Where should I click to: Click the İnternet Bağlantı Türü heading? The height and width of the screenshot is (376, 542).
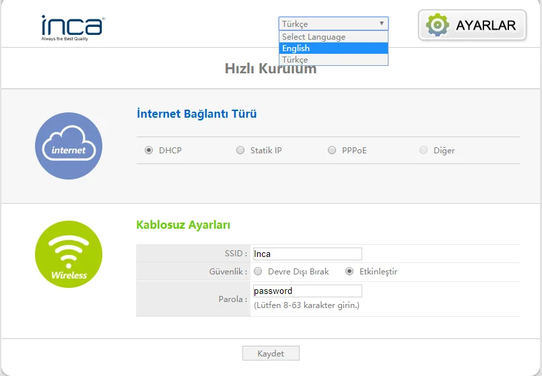tap(197, 114)
